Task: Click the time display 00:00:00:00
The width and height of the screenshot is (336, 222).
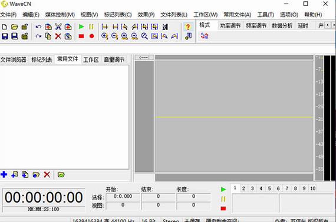Action: [44, 197]
